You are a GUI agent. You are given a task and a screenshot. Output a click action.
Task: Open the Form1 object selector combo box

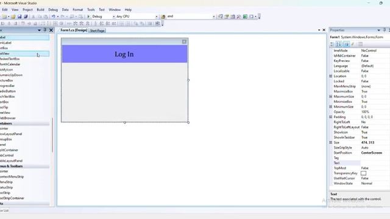tap(360, 37)
